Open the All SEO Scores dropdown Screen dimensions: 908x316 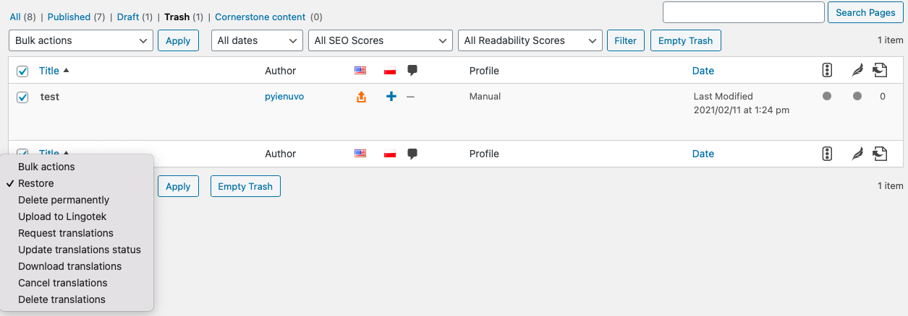click(x=381, y=40)
